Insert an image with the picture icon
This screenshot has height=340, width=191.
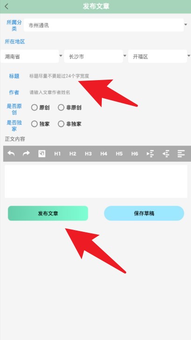42,154
